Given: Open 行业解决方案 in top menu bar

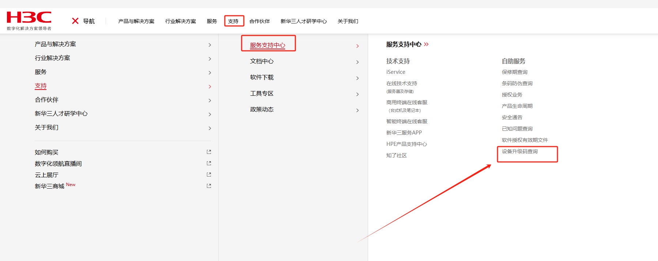Looking at the screenshot, I should 181,21.
